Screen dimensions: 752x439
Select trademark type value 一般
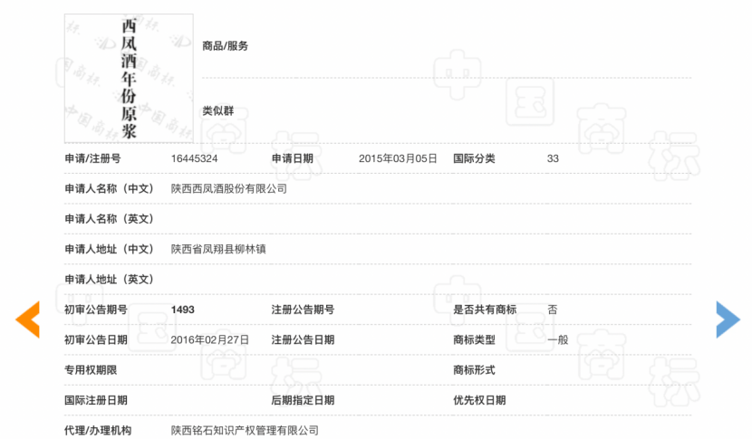coord(558,339)
